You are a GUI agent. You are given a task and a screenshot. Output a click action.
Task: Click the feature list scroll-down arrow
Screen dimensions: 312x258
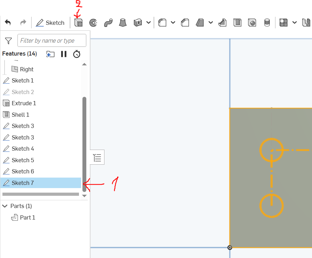coord(84,196)
